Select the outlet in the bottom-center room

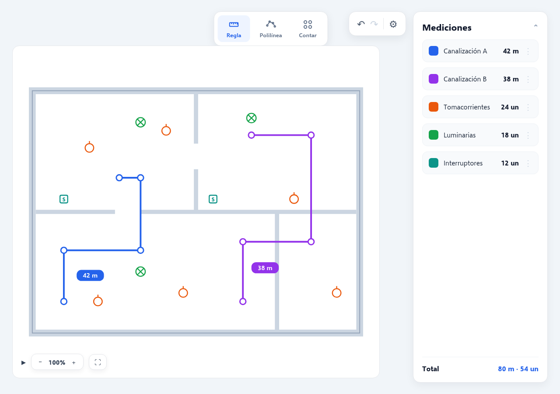[183, 292]
